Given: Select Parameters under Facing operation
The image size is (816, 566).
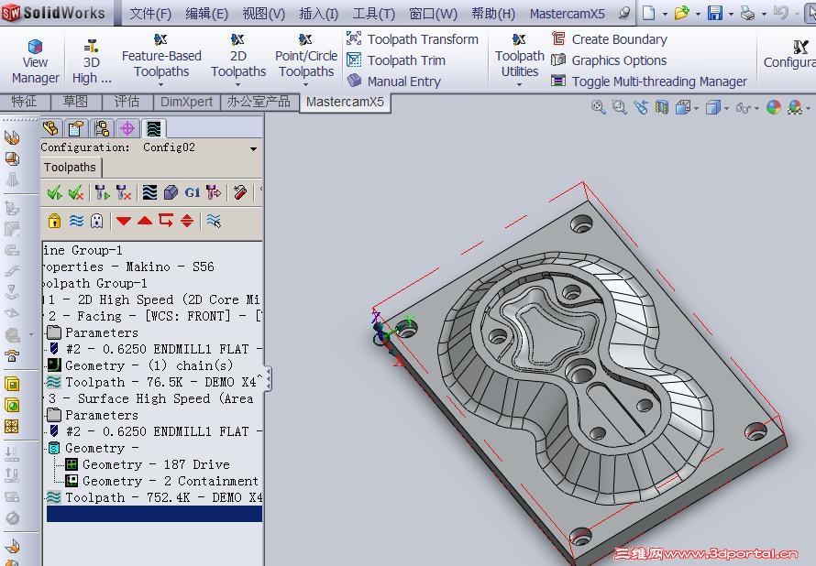Looking at the screenshot, I should click(x=102, y=332).
